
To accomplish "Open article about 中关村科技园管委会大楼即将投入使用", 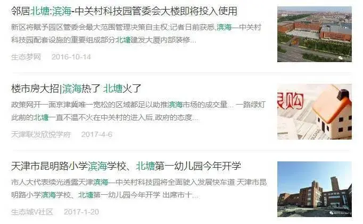I will coord(125,11).
